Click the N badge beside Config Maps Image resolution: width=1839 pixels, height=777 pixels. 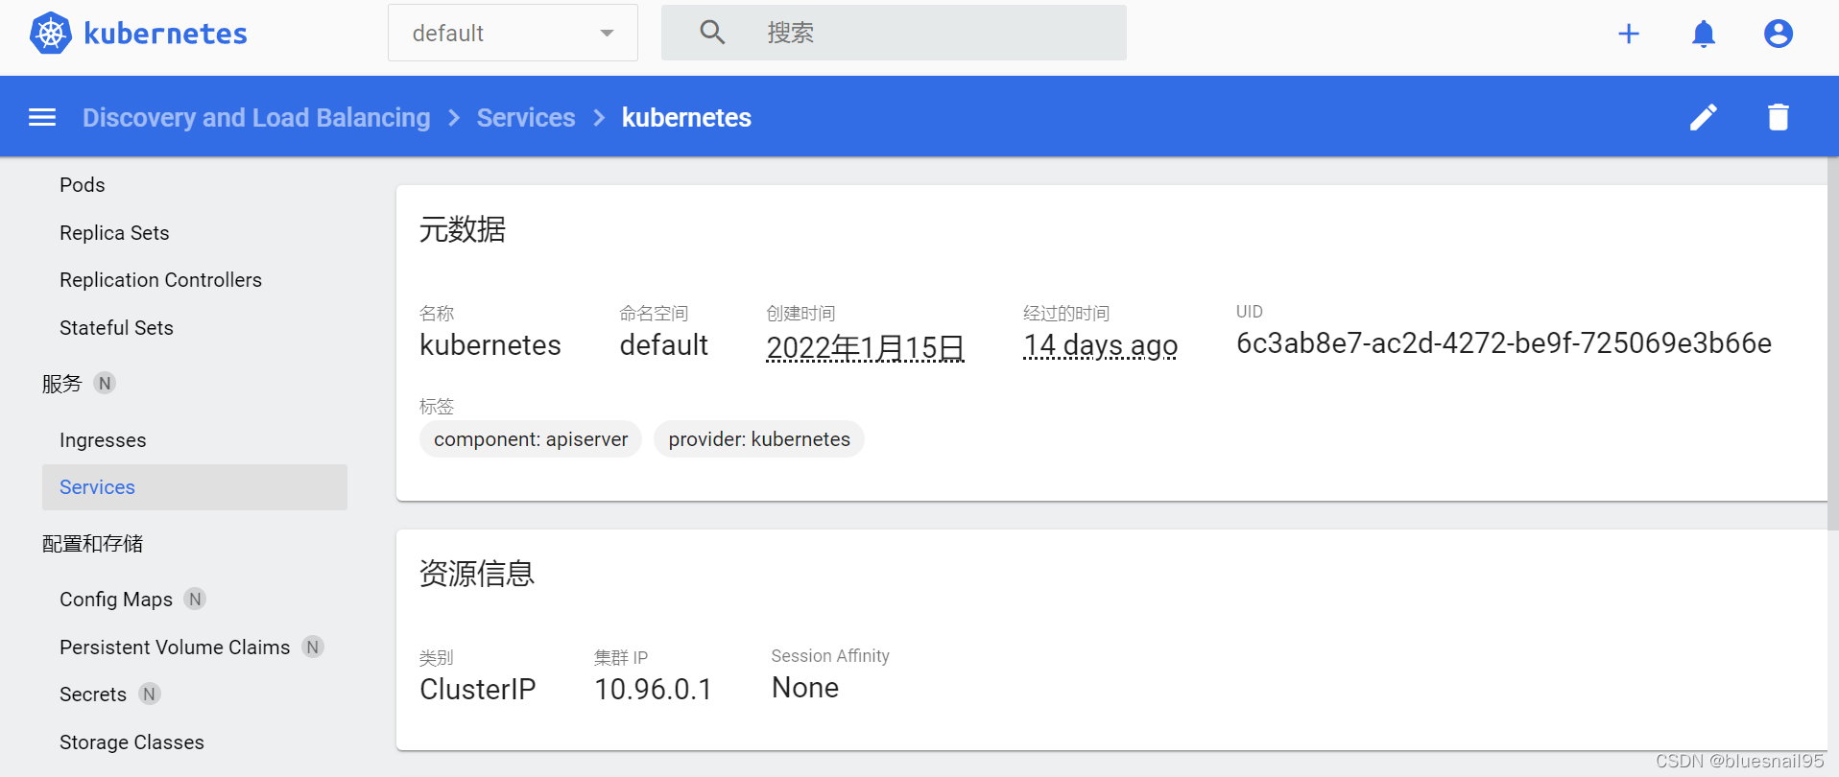195,599
